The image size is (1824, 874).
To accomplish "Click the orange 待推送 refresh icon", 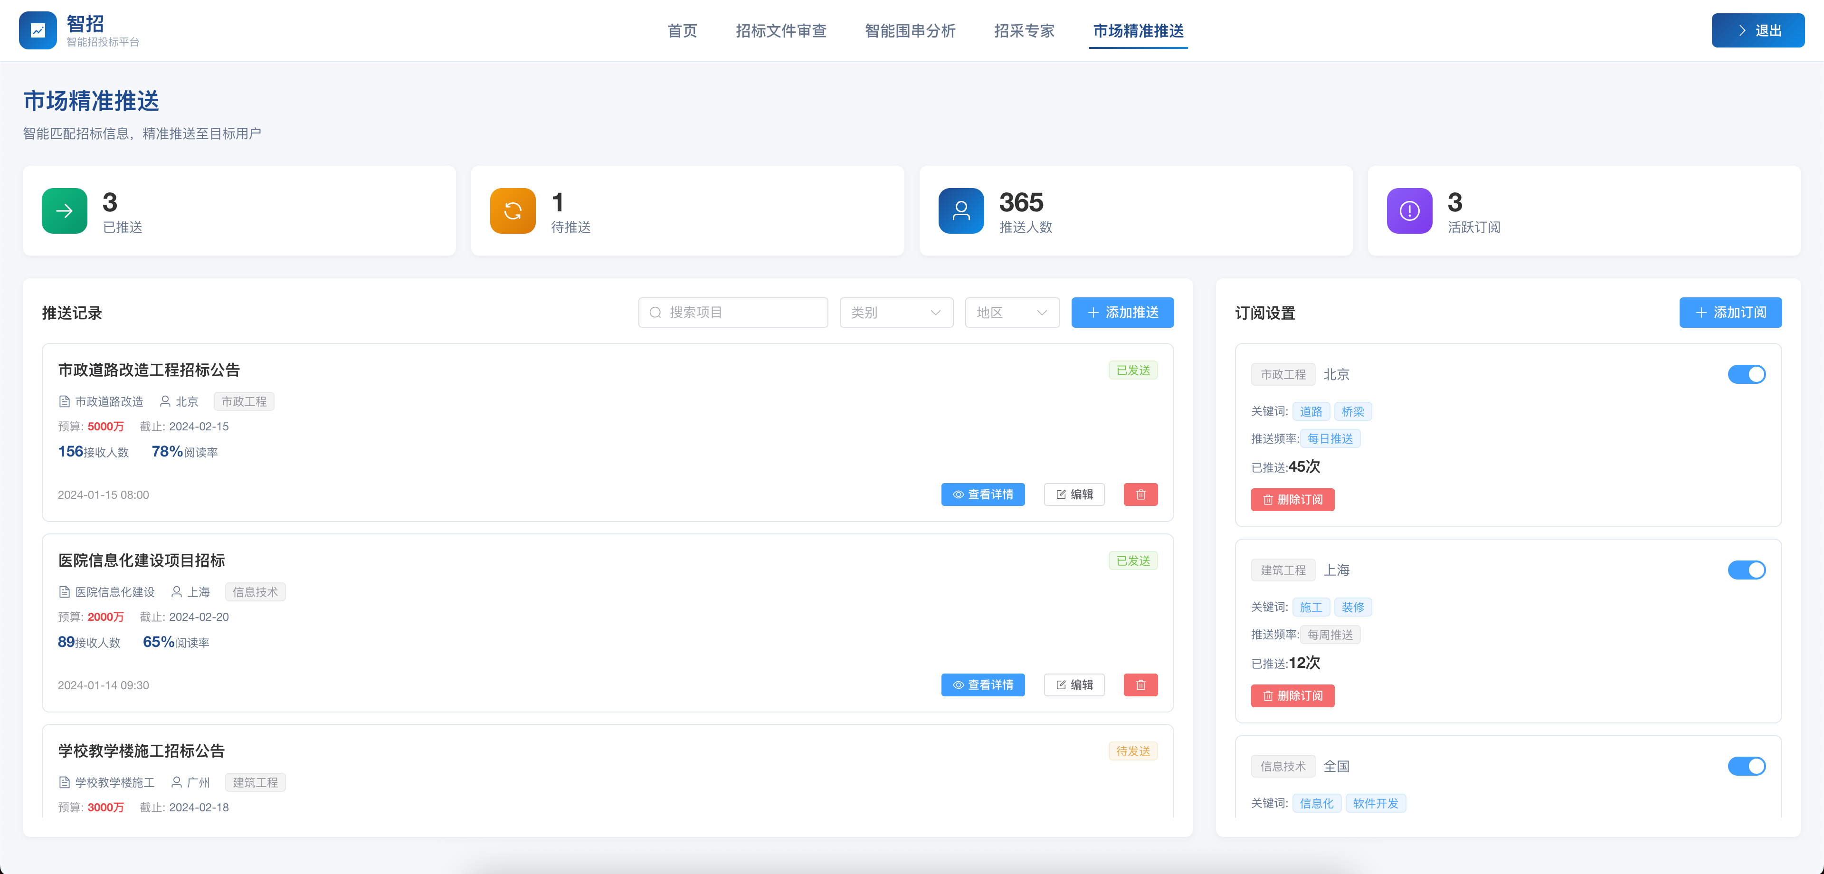I will pos(513,210).
